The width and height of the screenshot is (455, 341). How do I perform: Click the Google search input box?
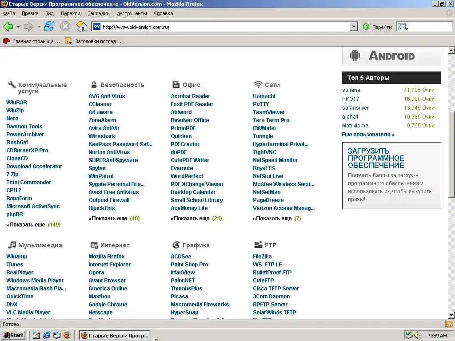[x=430, y=27]
